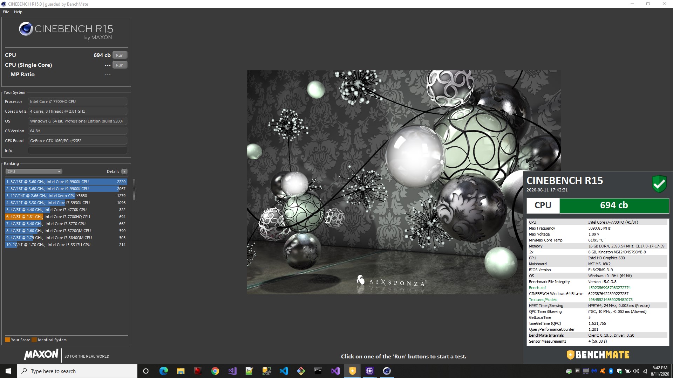
Task: Open File Explorer from taskbar
Action: [x=181, y=371]
